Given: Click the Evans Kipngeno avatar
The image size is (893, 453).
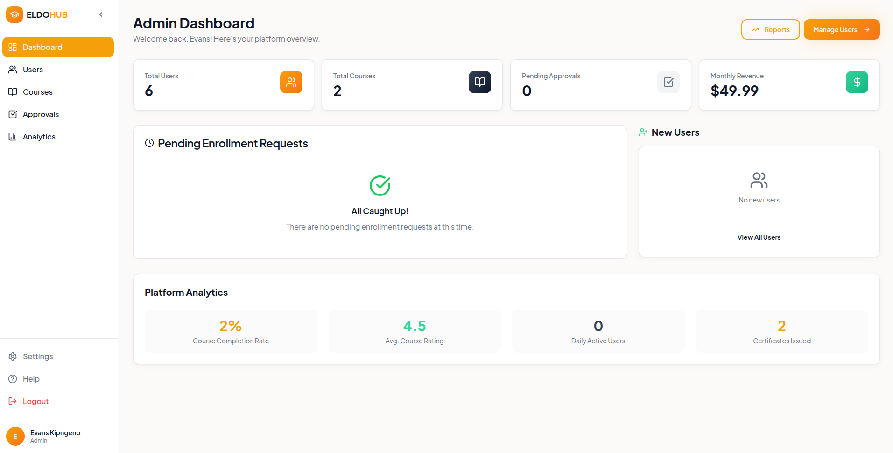Looking at the screenshot, I should [15, 436].
